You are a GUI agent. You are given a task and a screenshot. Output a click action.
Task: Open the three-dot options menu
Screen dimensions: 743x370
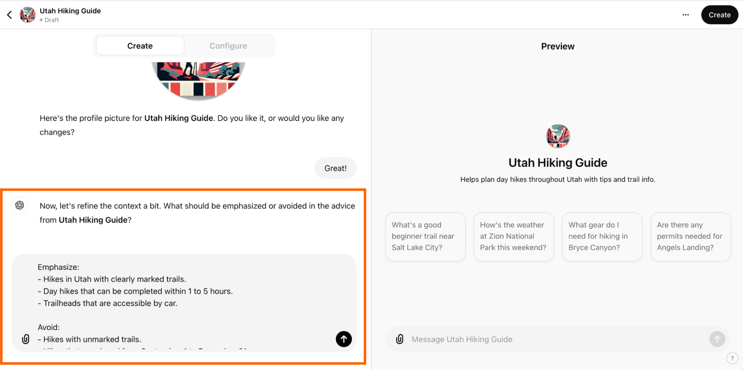point(685,14)
